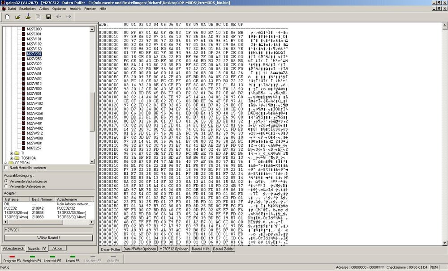The image size is (448, 271).
Task: Select the M27C801 device in the tree
Action: coord(34,34)
